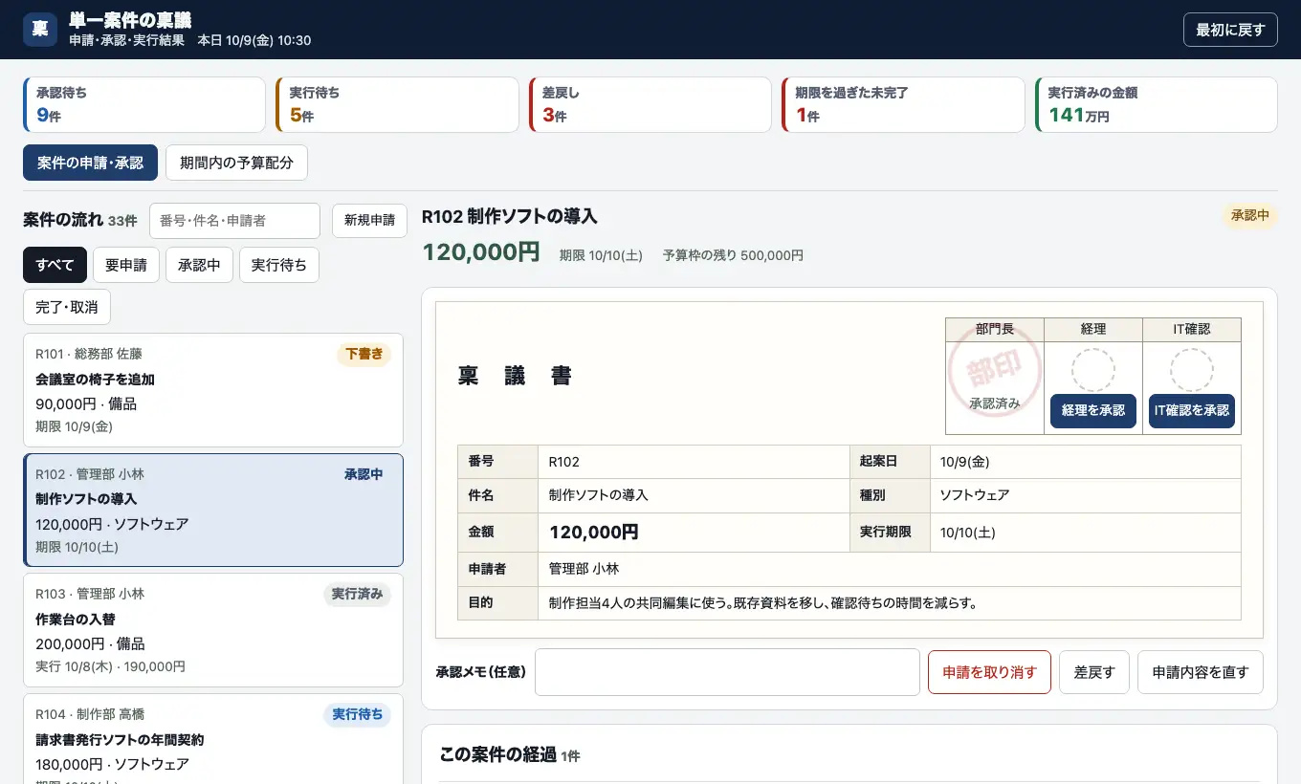Click the 実行済み badge on R103
The image size is (1301, 784).
point(357,594)
